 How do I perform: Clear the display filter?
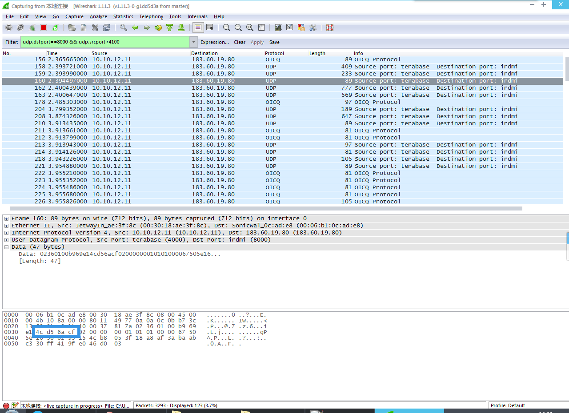[x=240, y=42]
